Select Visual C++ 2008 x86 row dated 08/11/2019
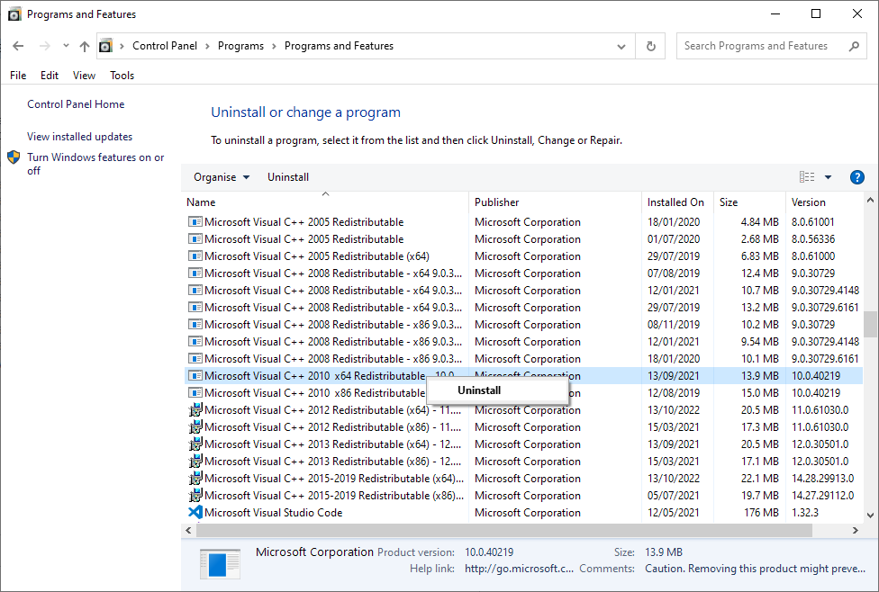 [x=523, y=324]
